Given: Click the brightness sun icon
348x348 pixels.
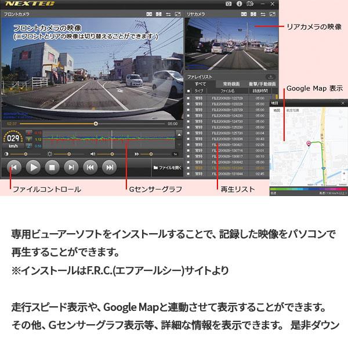Looking at the screenshot, I should (49, 154).
